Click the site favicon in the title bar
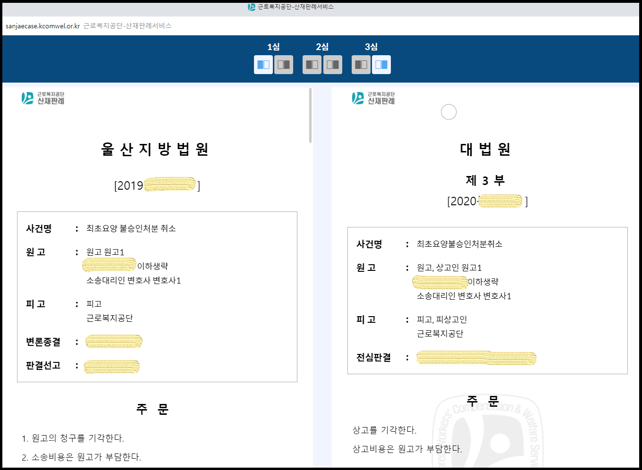This screenshot has height=470, width=642. 252,7
